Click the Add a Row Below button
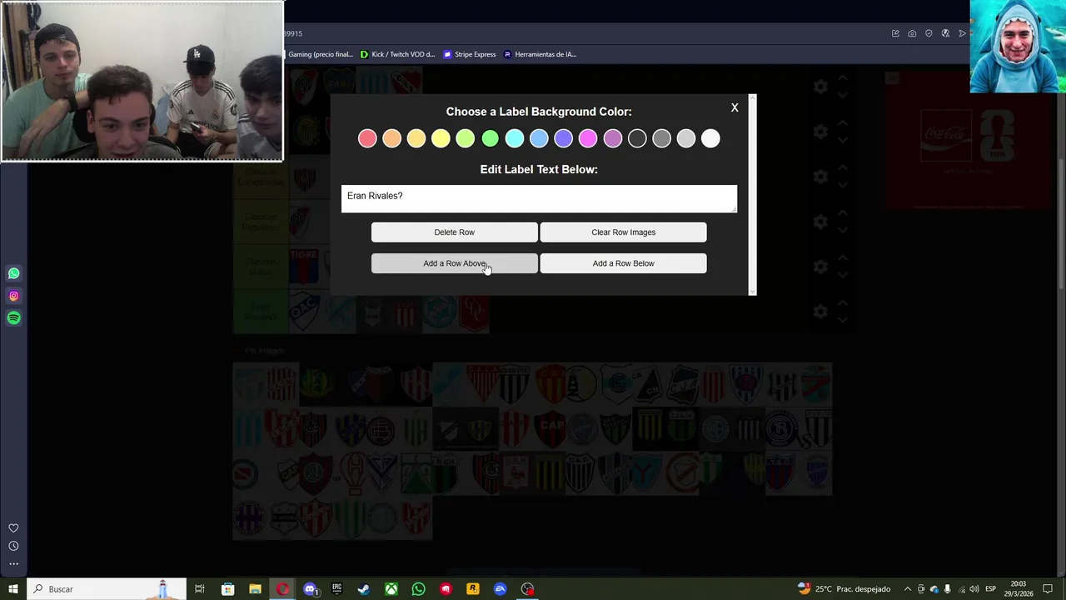Image resolution: width=1066 pixels, height=600 pixels. coord(623,263)
